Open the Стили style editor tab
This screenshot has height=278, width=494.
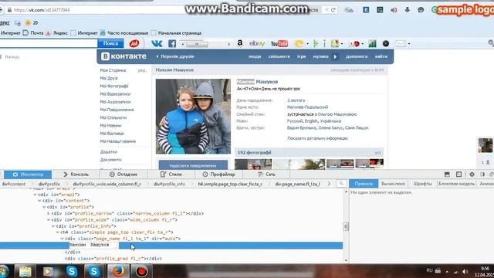tap(171, 175)
